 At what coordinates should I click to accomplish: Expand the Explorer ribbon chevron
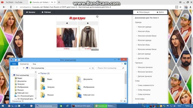[x=122, y=64]
